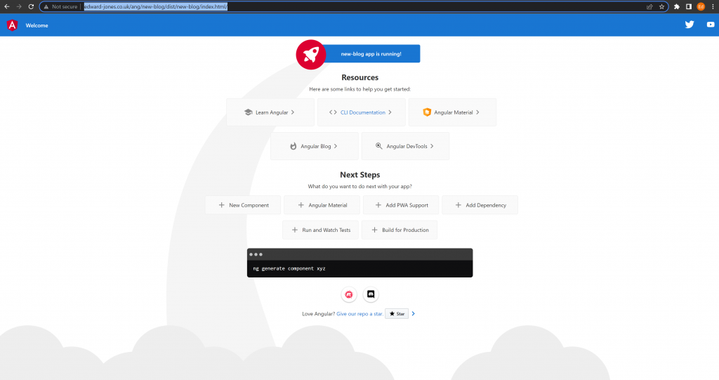
Task: Select the Angular Material next step
Action: point(322,205)
